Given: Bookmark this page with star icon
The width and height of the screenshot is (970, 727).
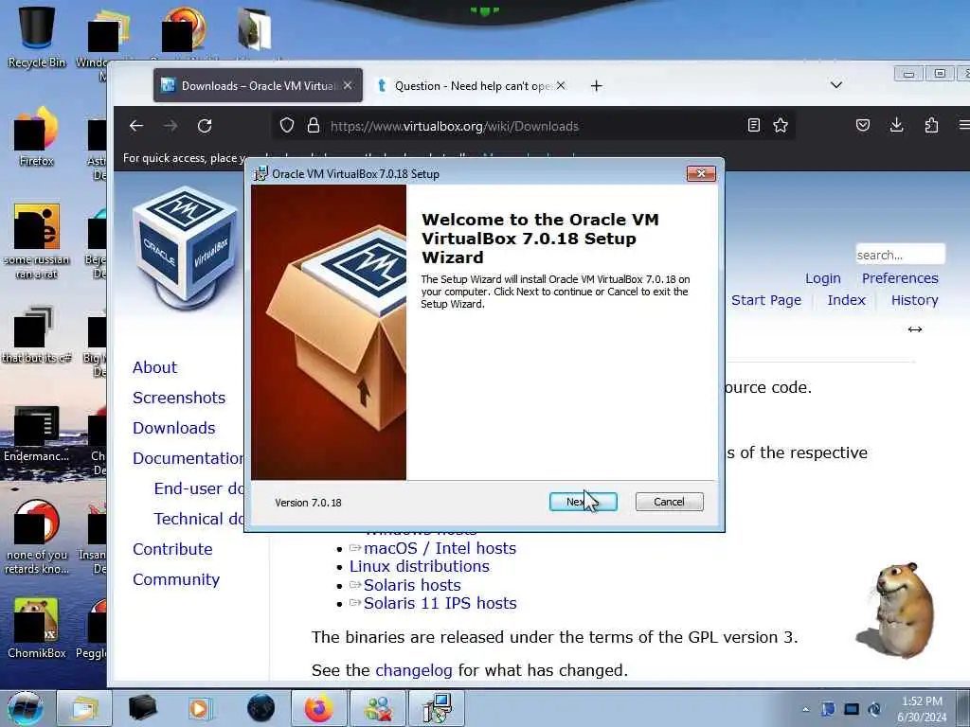Looking at the screenshot, I should click(781, 126).
